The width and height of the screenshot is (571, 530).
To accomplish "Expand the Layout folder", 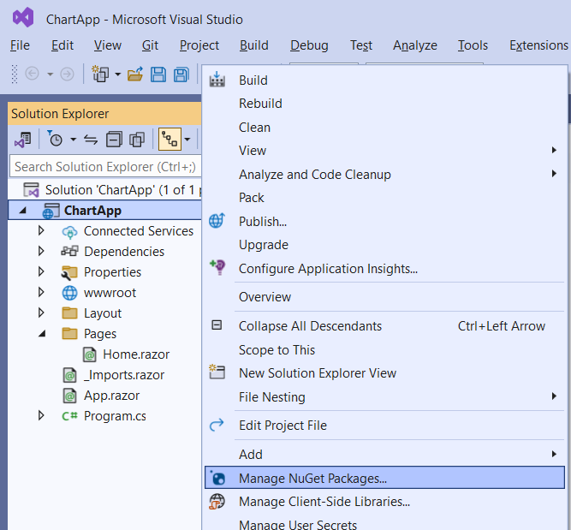I will click(41, 313).
